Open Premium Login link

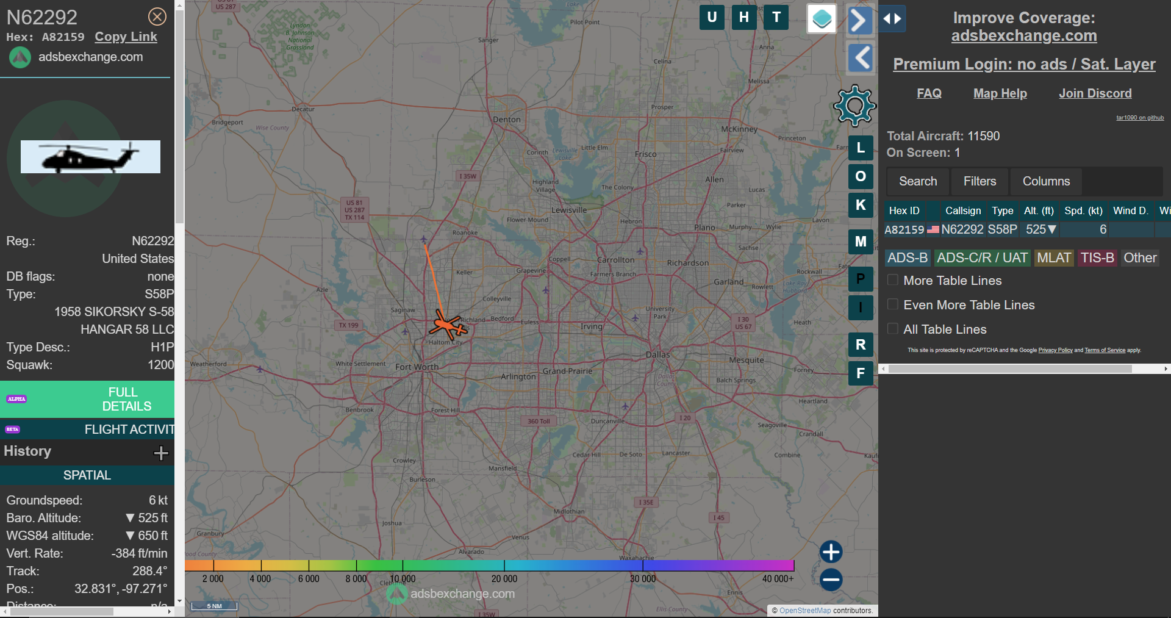coord(1024,64)
